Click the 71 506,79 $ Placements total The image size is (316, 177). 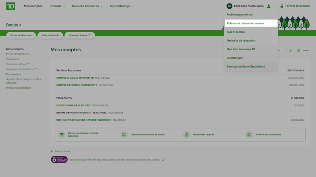[297, 98]
